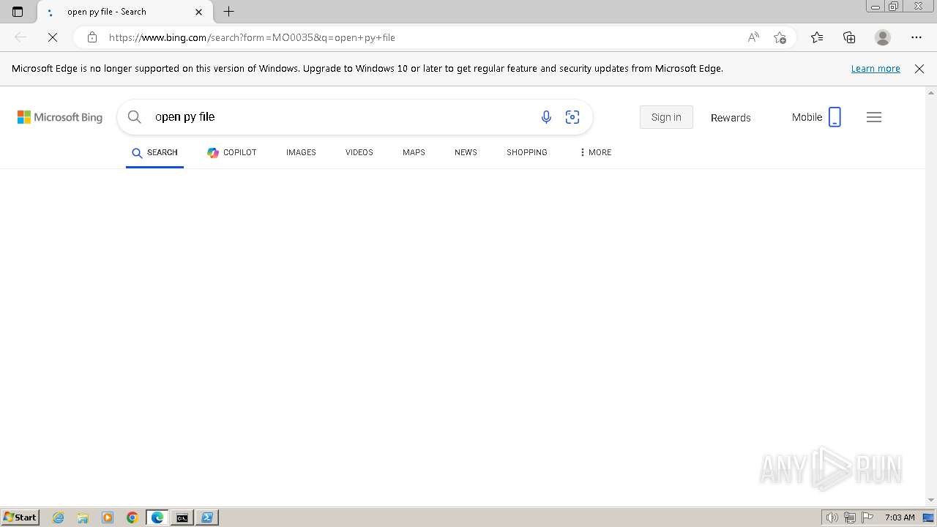Switch to the VIDEOS tab
The height and width of the screenshot is (527, 937).
pyautogui.click(x=359, y=152)
